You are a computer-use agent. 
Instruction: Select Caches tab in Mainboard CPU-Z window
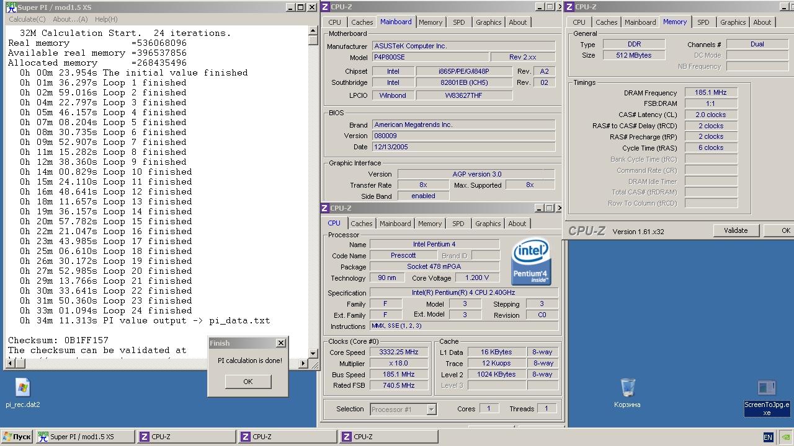(362, 22)
